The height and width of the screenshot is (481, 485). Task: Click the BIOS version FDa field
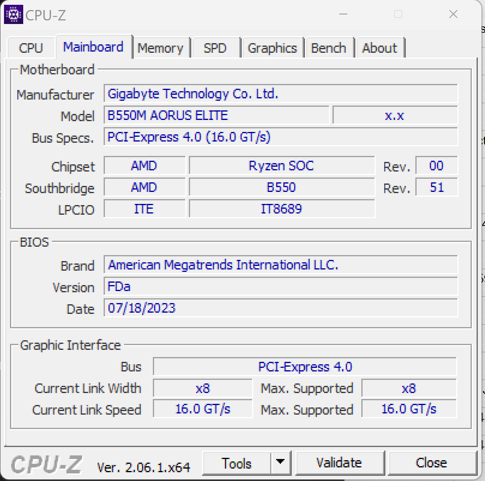coord(281,287)
